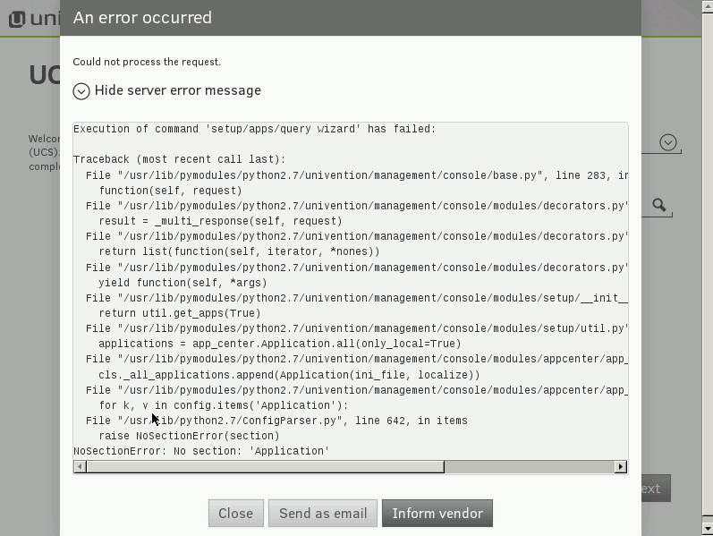
Task: Click the NoSectionError line in traceback
Action: point(201,451)
